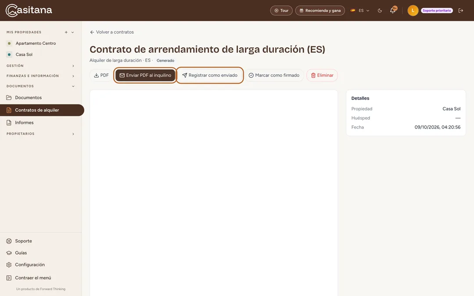
Task: Add a property with plus icon
Action: pos(66,32)
